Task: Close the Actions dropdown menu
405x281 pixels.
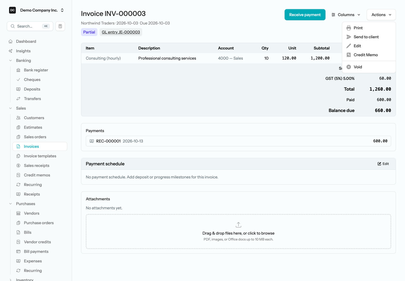Action: coord(381,15)
